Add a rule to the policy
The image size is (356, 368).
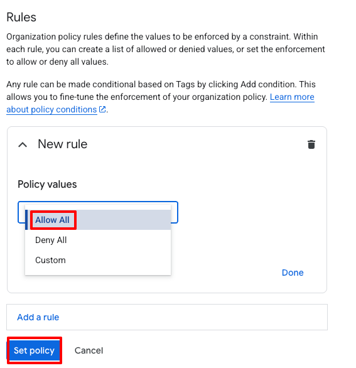coord(38,317)
